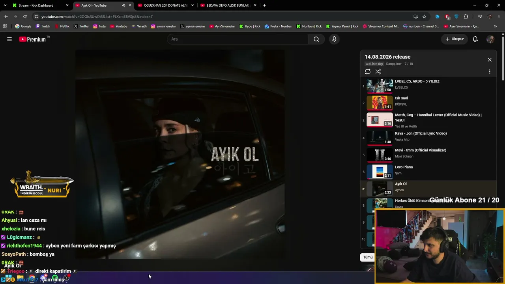The width and height of the screenshot is (505, 284).
Task: Open the Bitwarden shield extension icon
Action: pos(456,17)
